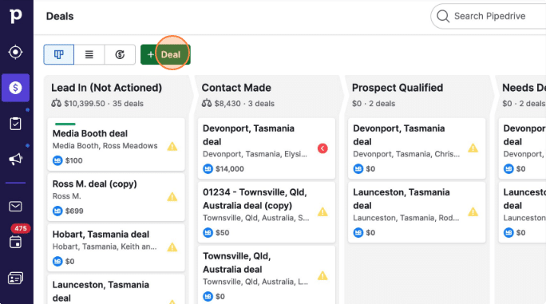This screenshot has width=546, height=304.
Task: Open Activities calendar icon with 475 badge
Action: (15, 242)
